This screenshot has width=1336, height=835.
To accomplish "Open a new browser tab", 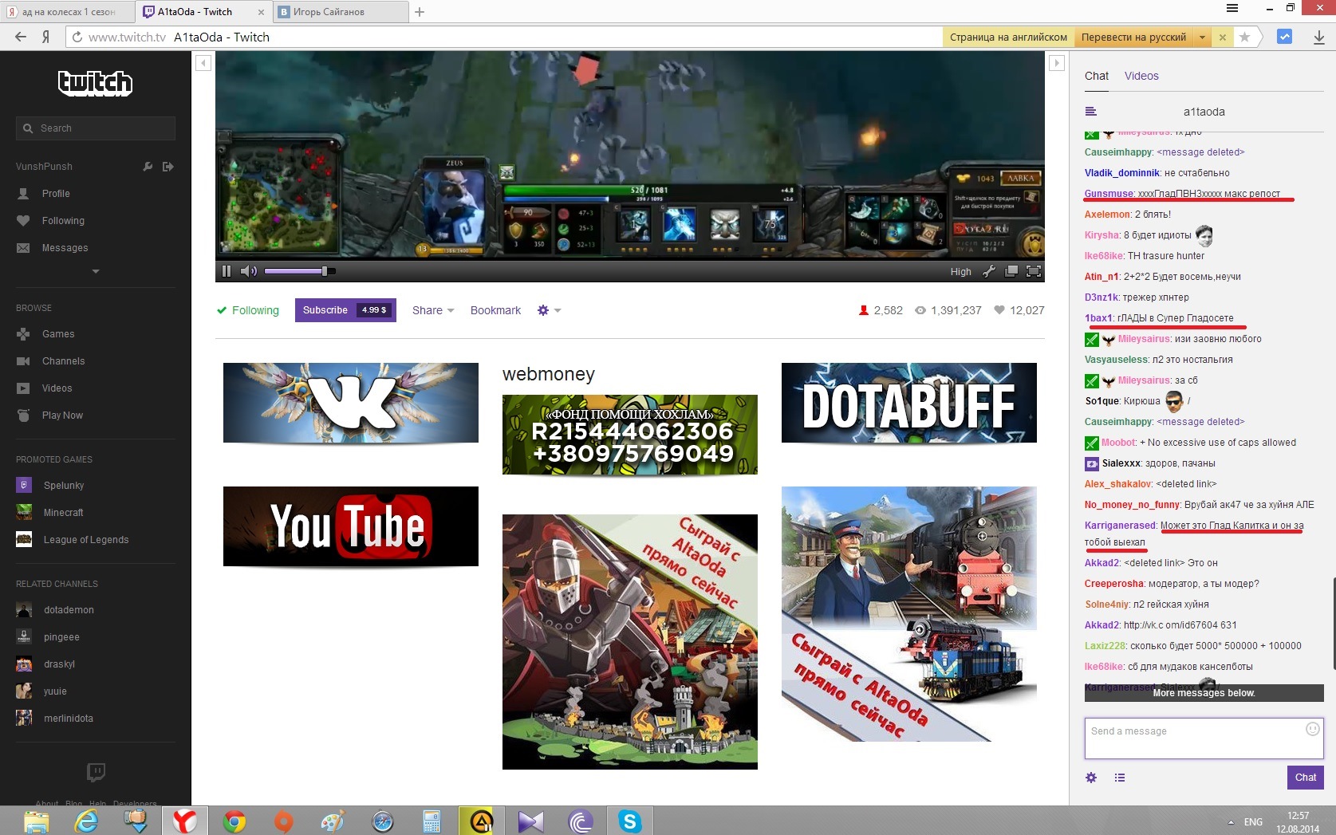I will click(420, 12).
